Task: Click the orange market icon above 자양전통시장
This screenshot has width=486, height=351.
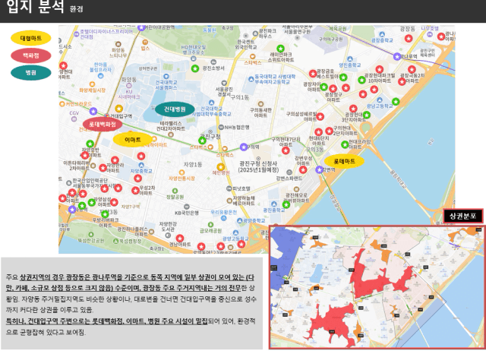Action: (x=181, y=172)
